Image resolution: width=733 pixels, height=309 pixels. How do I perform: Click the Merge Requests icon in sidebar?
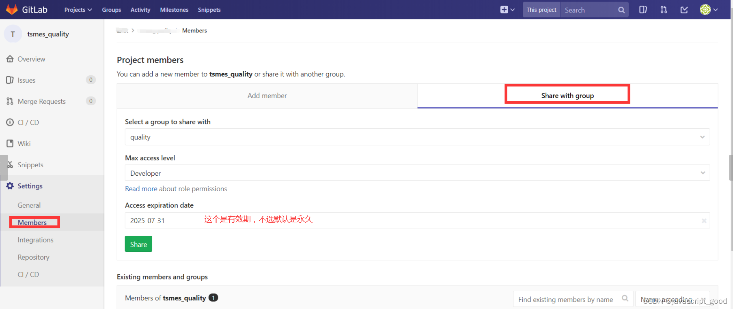pyautogui.click(x=10, y=101)
